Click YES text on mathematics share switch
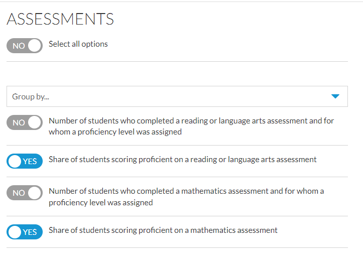This screenshot has height=266, width=363. point(30,232)
